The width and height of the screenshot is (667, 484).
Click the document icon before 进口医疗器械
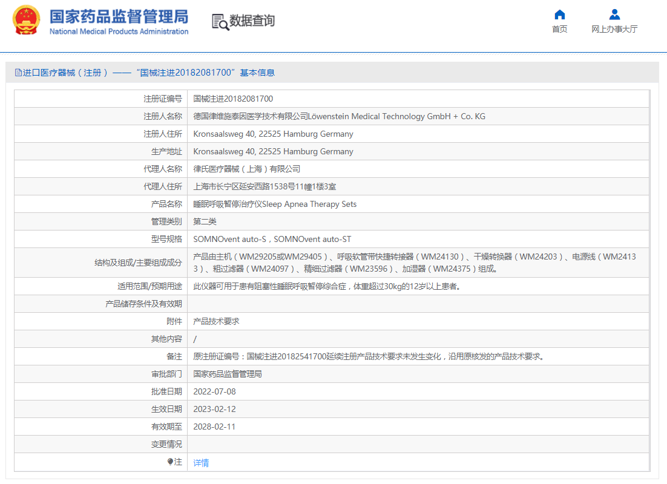point(18,73)
